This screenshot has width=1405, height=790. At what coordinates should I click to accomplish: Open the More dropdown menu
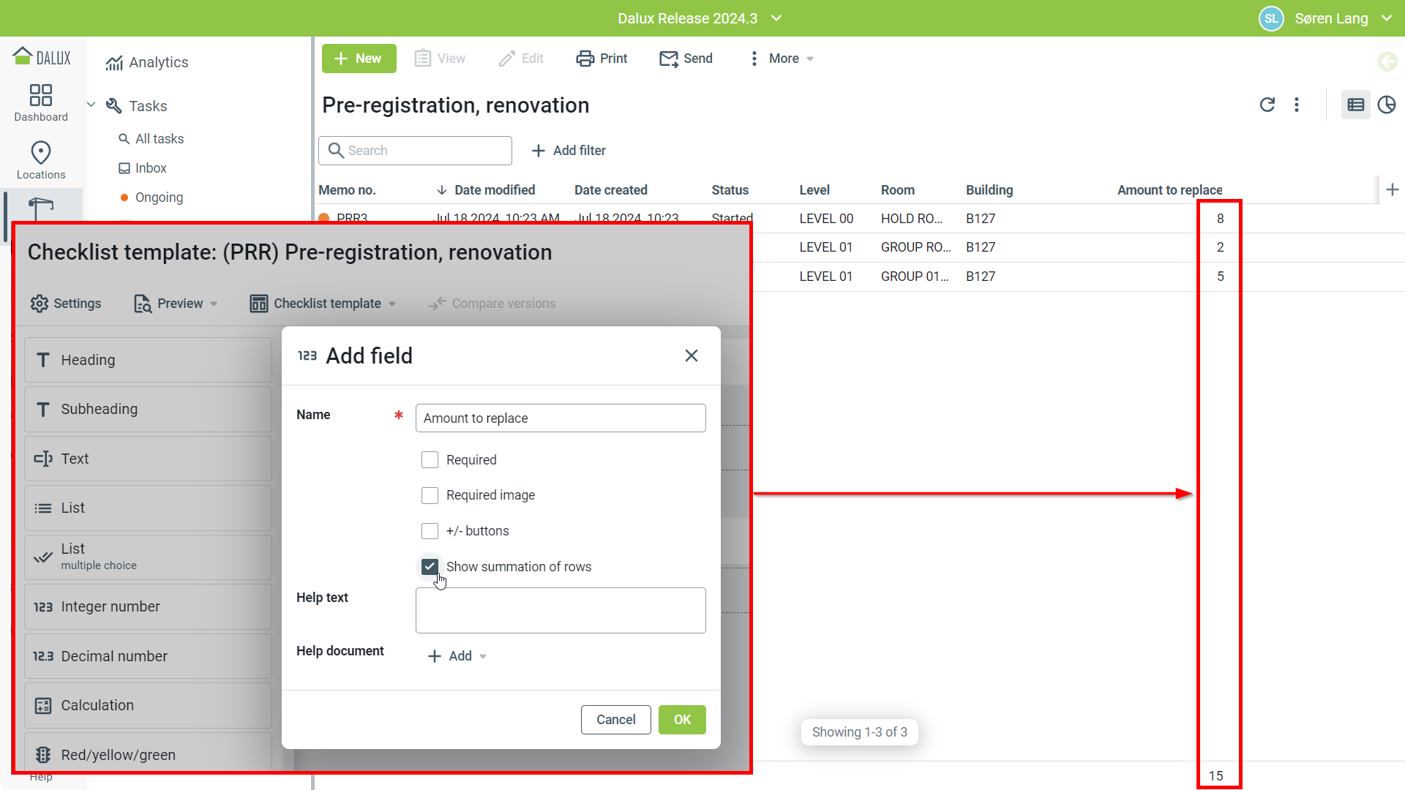point(782,59)
